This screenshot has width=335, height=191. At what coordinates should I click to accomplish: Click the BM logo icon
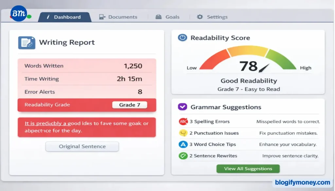[x=19, y=13]
